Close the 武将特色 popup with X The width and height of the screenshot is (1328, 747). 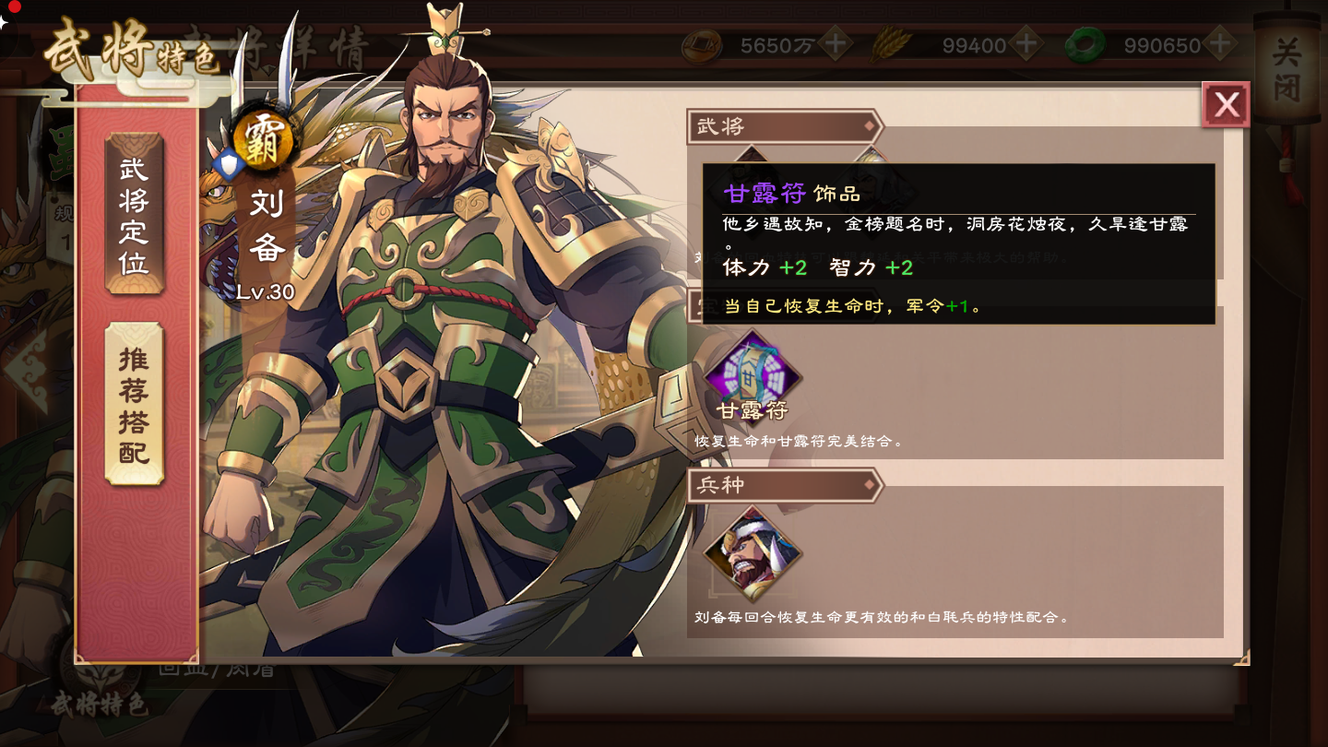(1226, 105)
